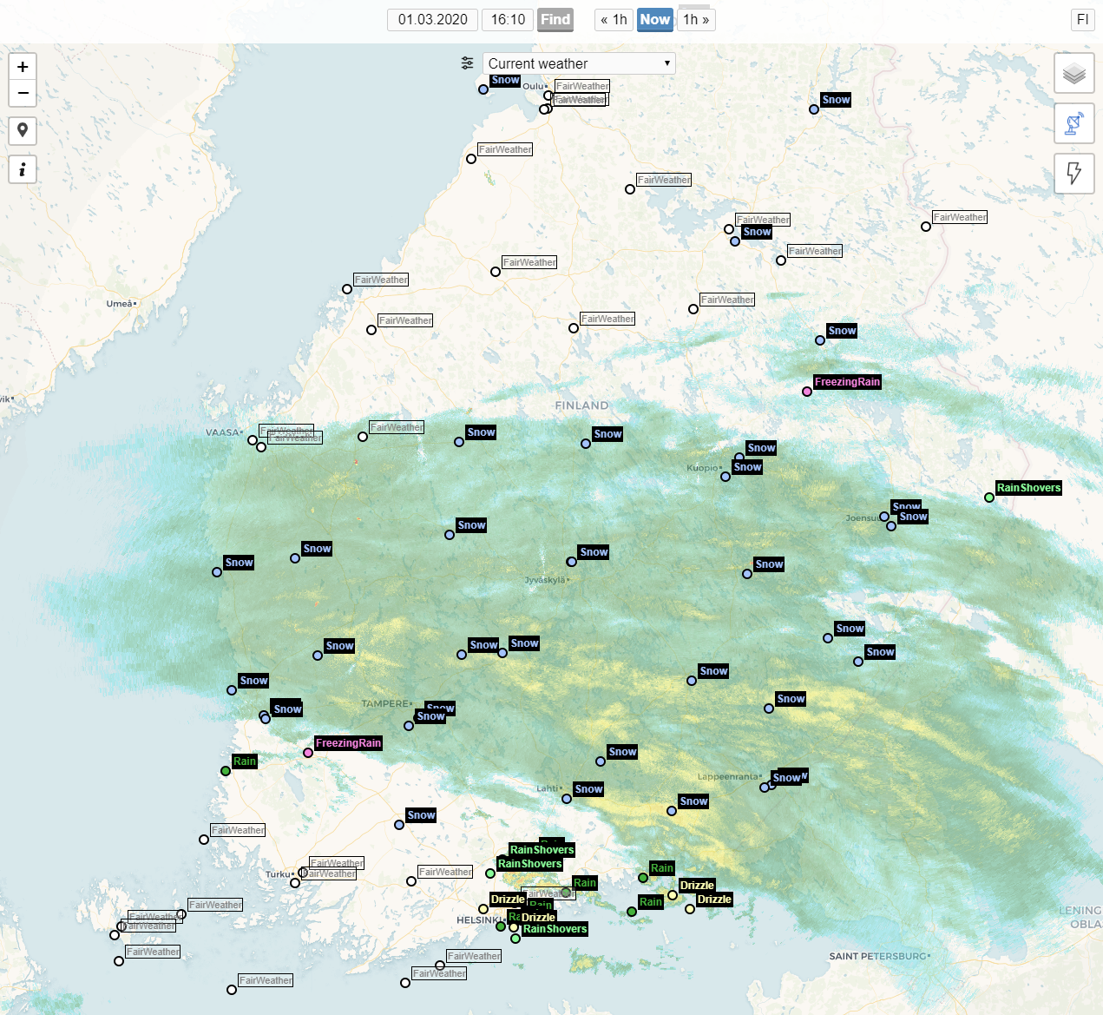Zoom out of the map
The width and height of the screenshot is (1103, 1015).
click(23, 93)
